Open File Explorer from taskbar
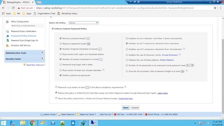 [x=23, y=123]
